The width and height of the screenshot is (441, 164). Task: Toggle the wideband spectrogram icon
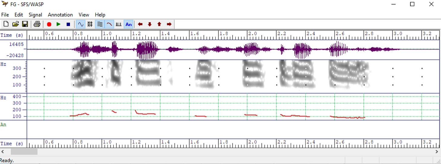tap(90, 24)
